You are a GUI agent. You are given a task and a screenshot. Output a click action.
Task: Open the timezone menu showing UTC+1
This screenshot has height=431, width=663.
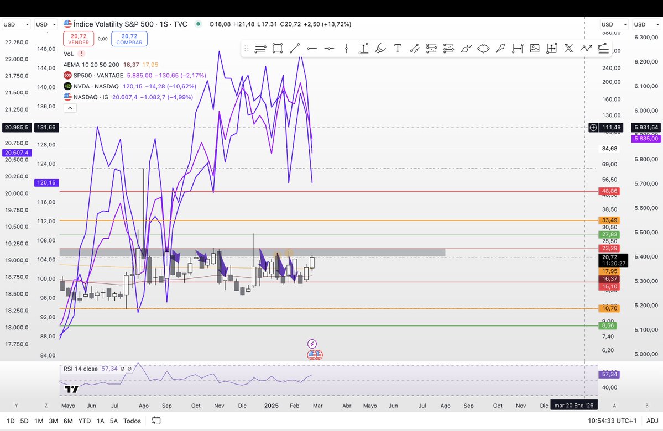tap(612, 421)
